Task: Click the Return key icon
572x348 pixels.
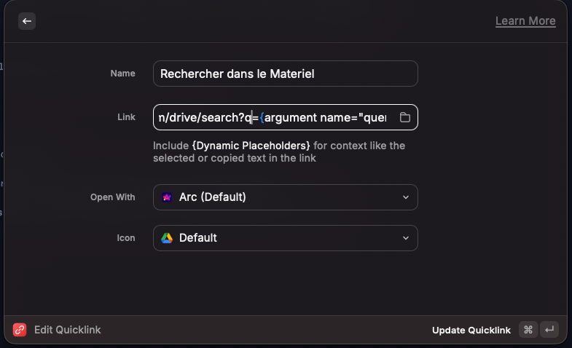Action: click(549, 330)
